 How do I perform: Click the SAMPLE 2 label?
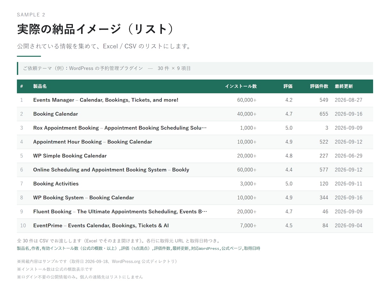point(31,15)
